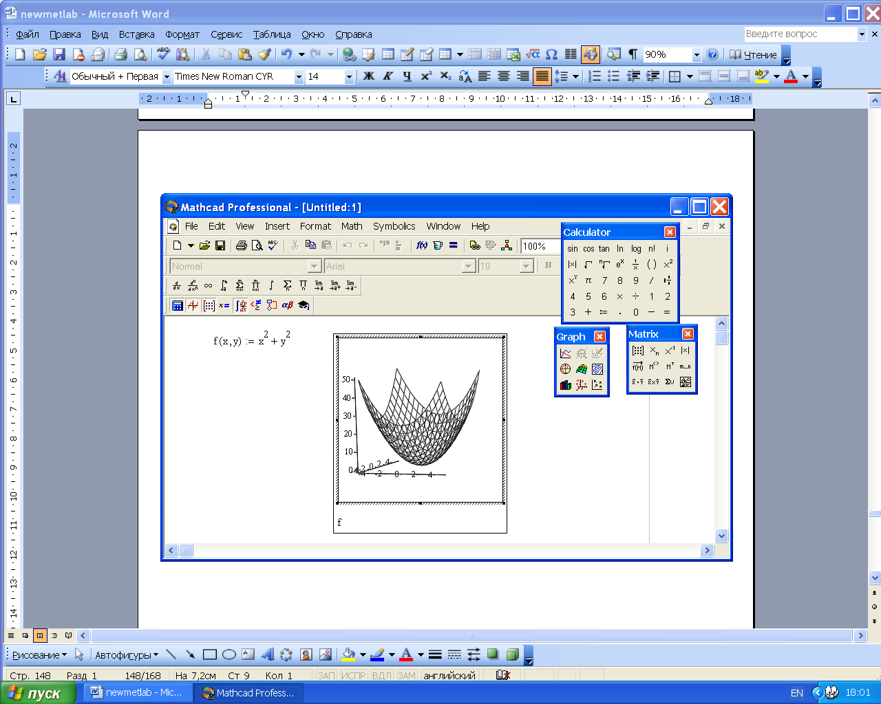Apply fill color bucket on Drawing toolbar
The width and height of the screenshot is (881, 704).
tap(348, 654)
